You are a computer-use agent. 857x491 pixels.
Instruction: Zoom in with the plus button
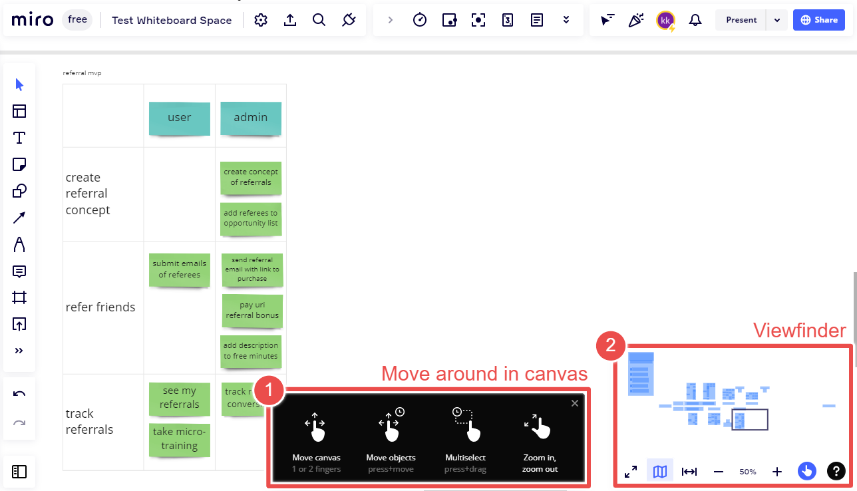click(x=777, y=472)
